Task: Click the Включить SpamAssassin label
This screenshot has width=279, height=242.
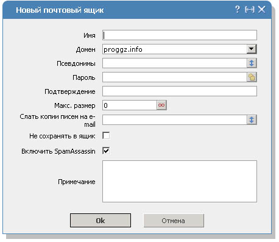Action: coord(58,151)
